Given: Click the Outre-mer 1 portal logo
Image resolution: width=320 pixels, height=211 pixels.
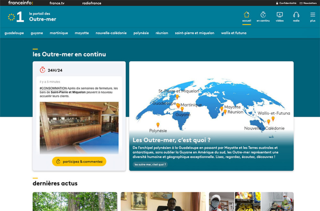Looking at the screenshot, I should pos(16,17).
